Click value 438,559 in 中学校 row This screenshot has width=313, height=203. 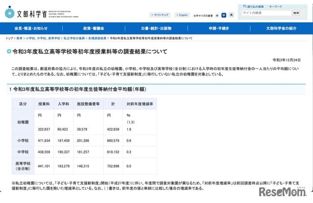coord(44,152)
